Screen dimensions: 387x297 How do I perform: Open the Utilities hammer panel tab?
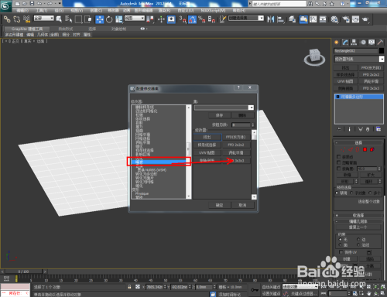click(x=380, y=43)
